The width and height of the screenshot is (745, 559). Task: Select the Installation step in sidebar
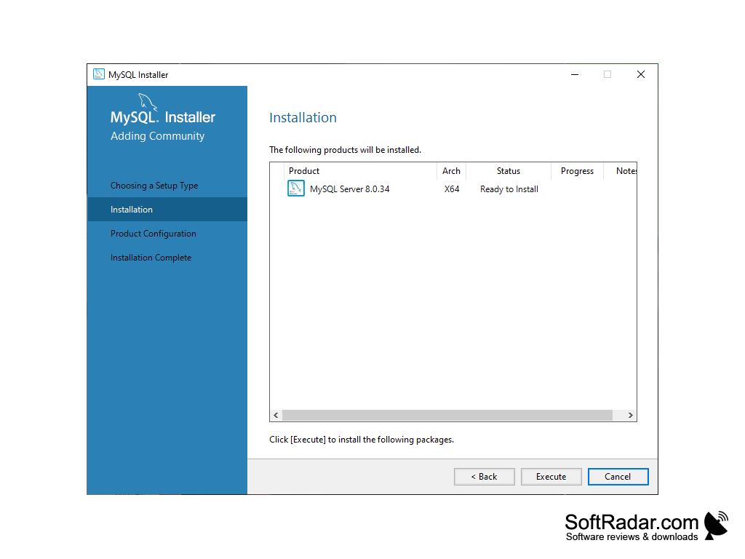[x=131, y=209]
